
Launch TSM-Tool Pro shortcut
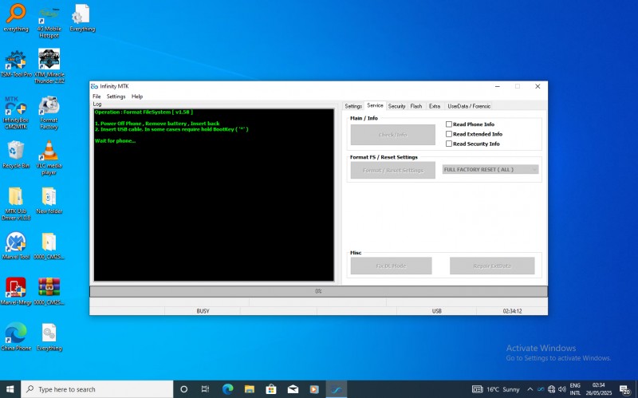pos(16,64)
